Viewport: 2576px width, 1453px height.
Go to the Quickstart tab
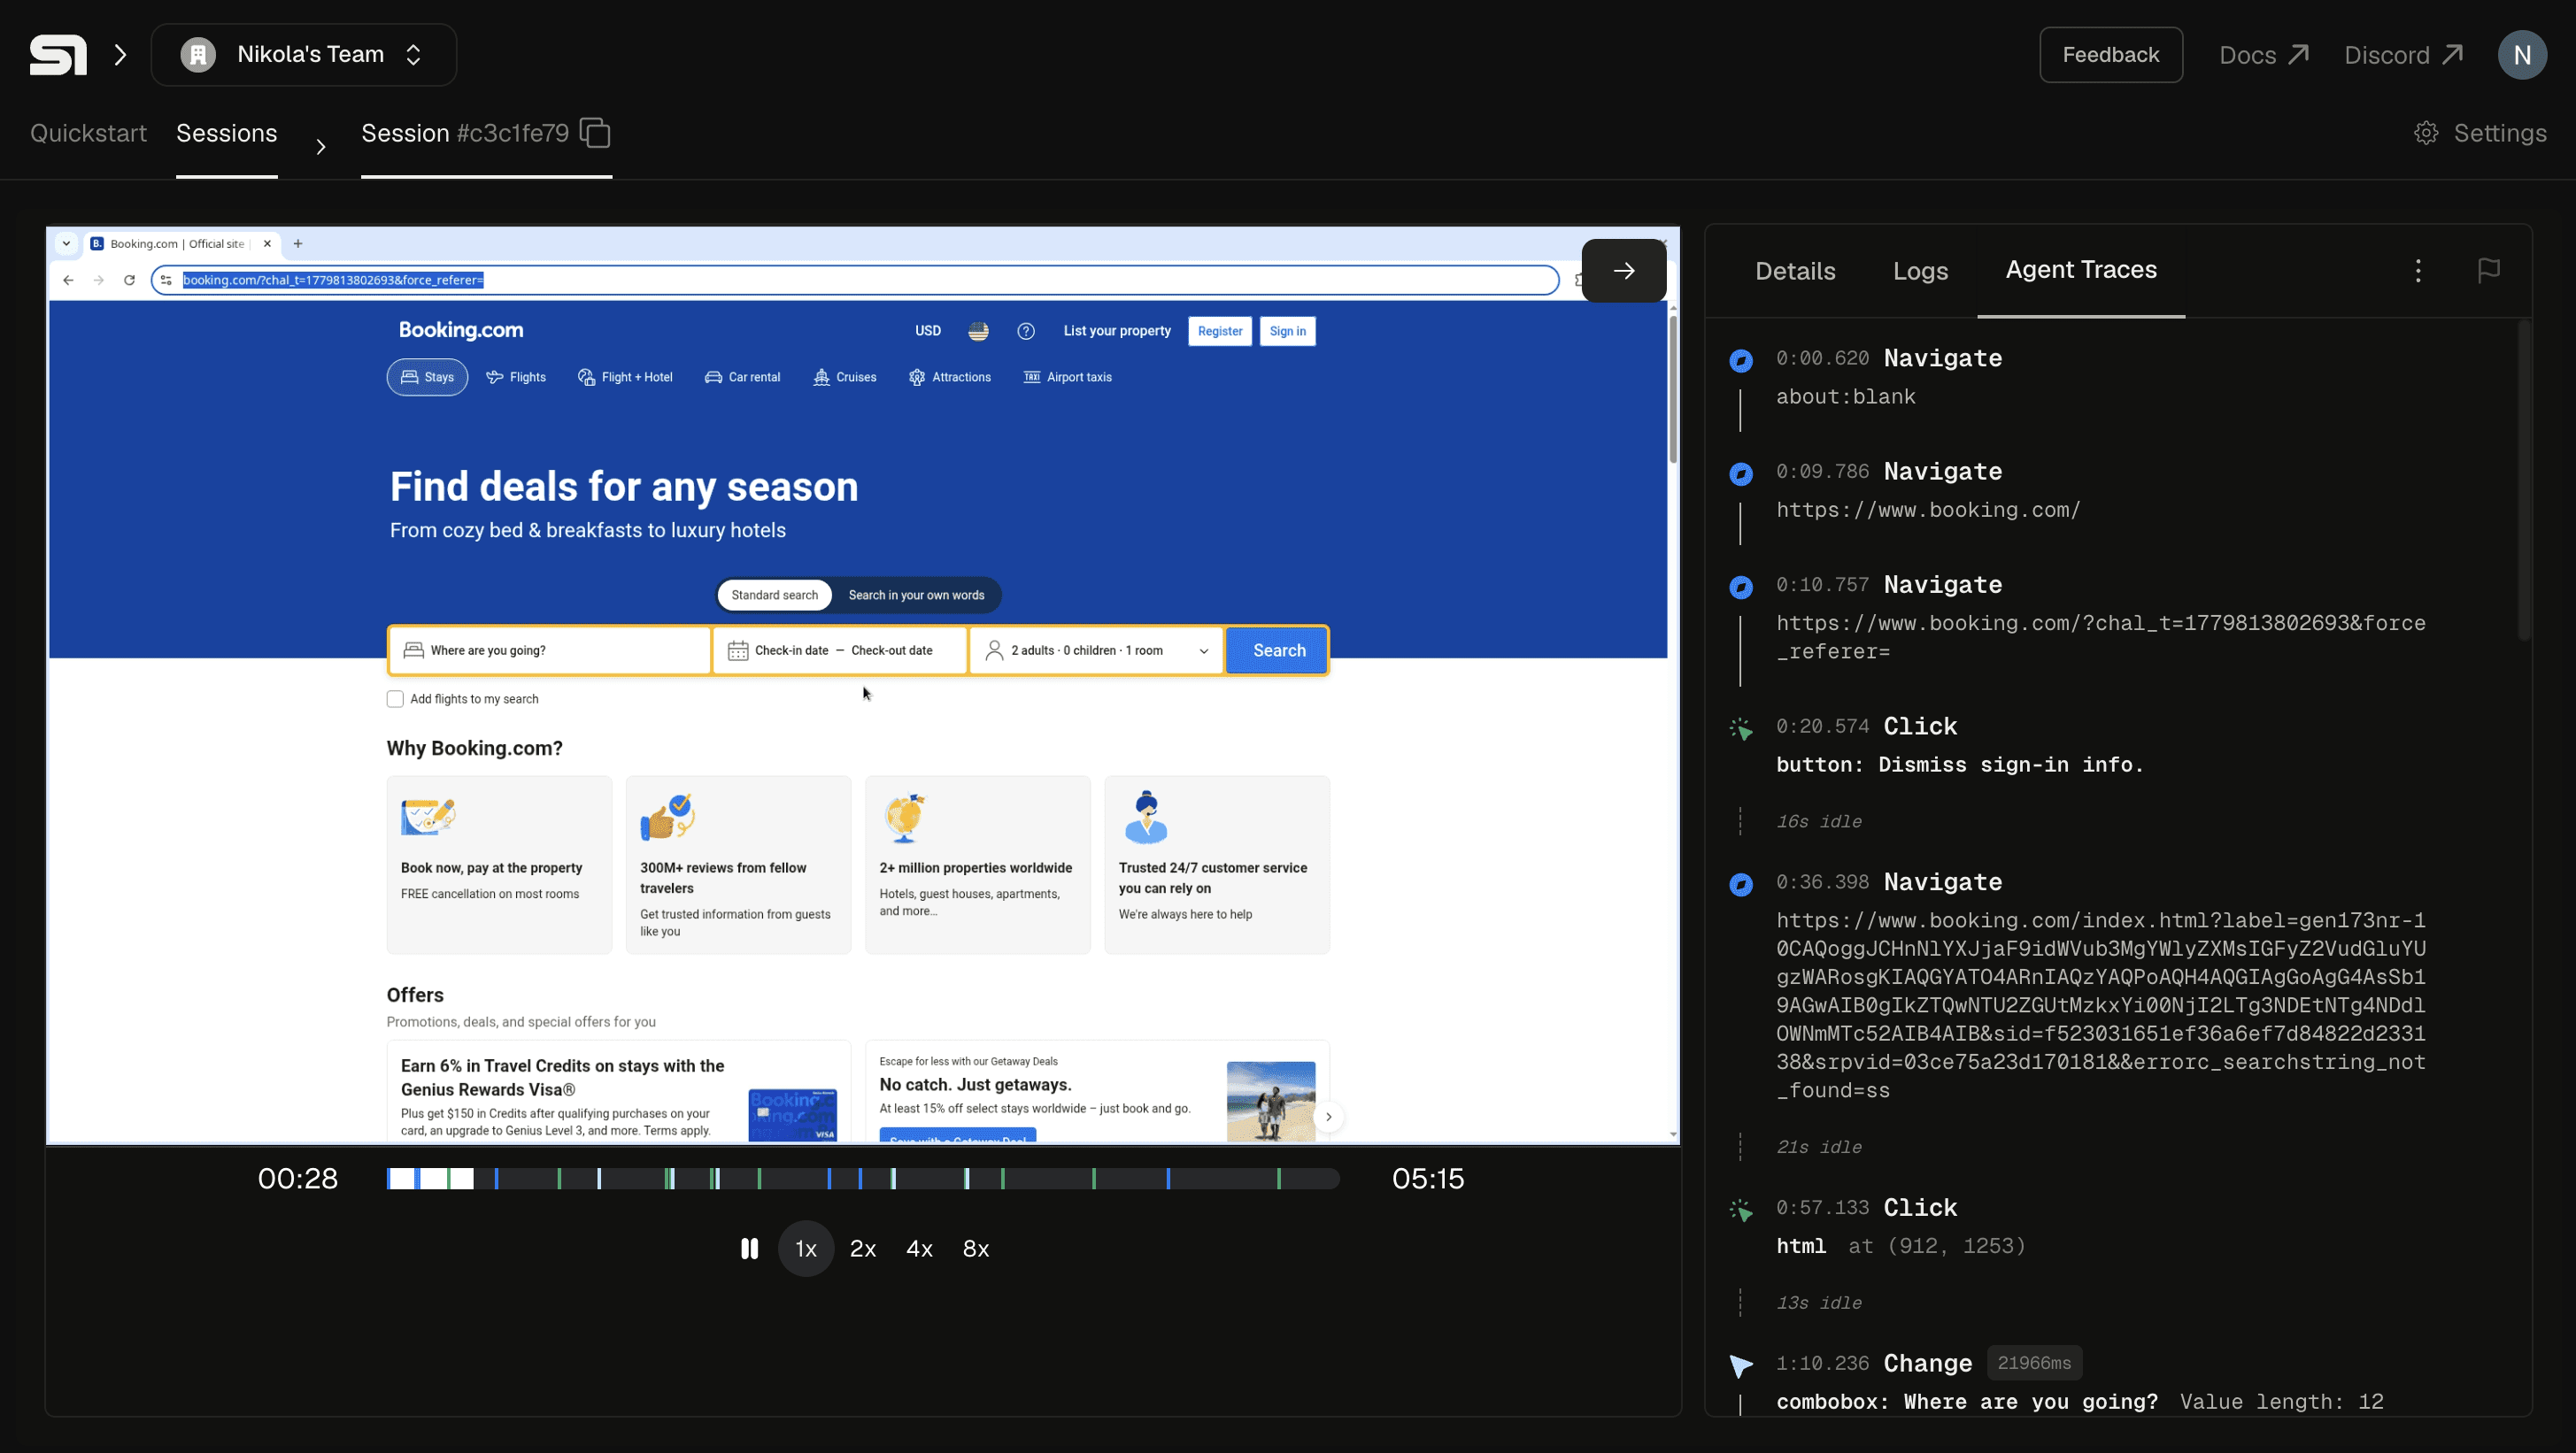(88, 133)
